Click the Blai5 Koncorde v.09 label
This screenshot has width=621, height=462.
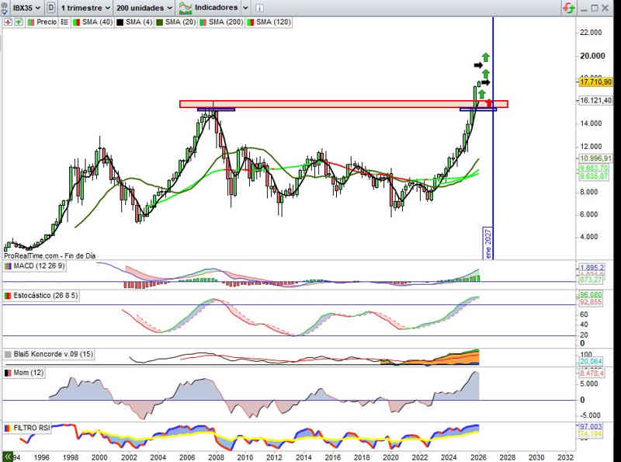click(53, 353)
